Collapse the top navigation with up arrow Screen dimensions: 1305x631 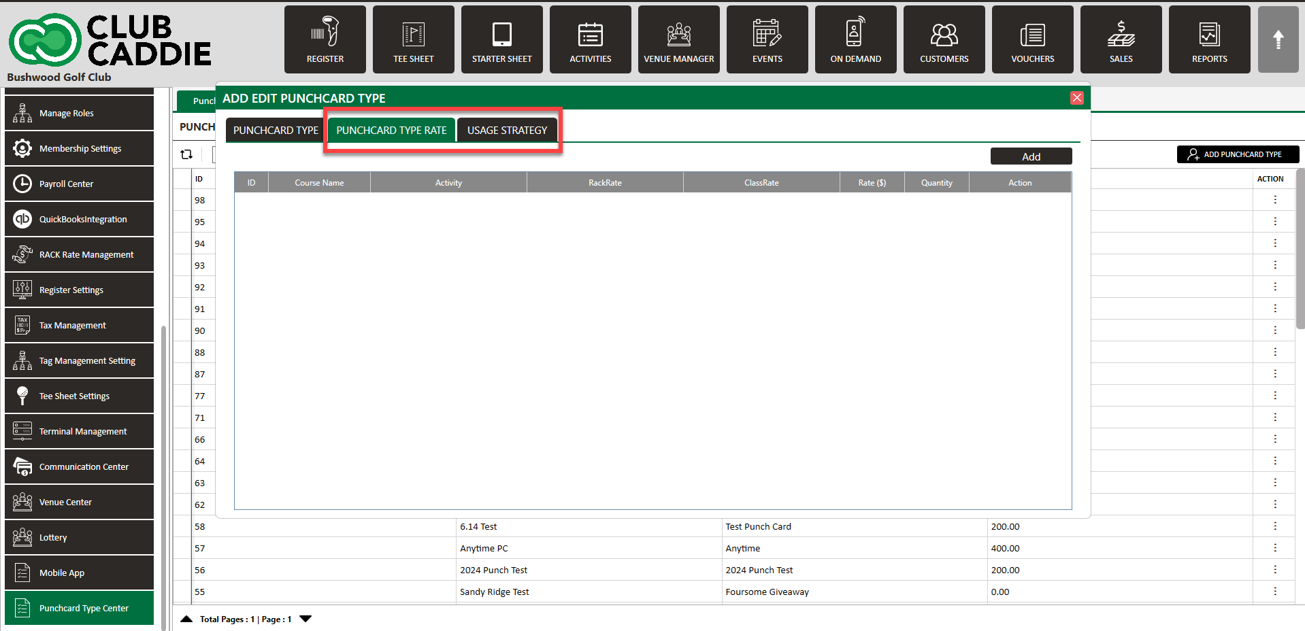click(x=1278, y=39)
